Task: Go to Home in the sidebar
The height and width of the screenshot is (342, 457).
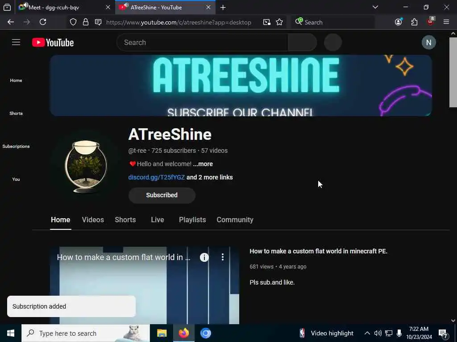Action: (x=16, y=81)
